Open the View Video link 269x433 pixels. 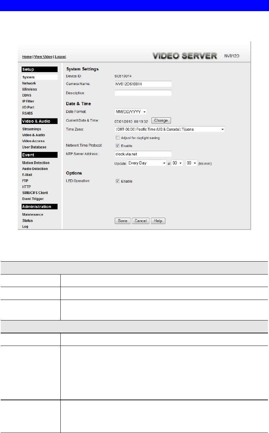pos(43,56)
